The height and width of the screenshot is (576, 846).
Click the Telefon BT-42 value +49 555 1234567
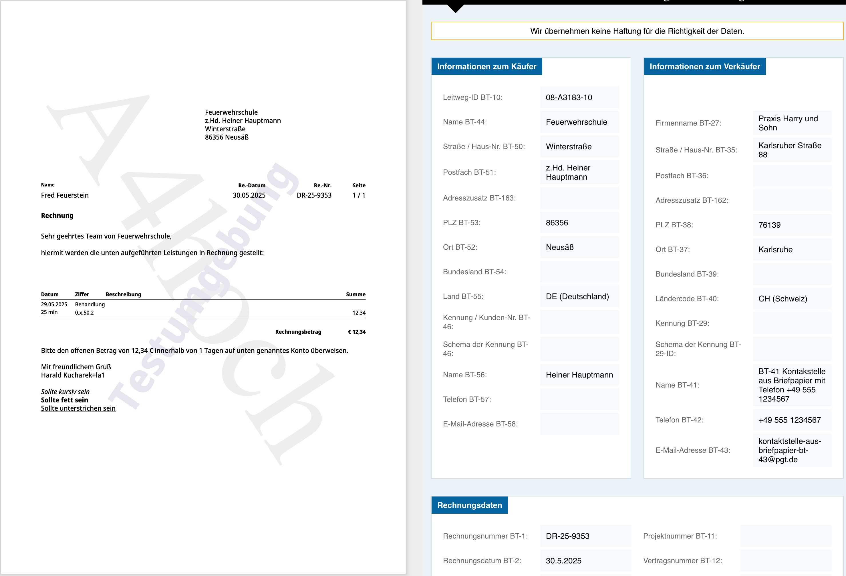click(x=792, y=420)
